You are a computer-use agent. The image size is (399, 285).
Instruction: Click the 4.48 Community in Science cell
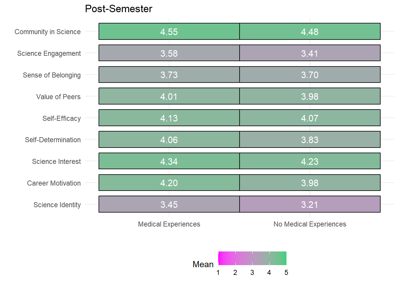[310, 31]
